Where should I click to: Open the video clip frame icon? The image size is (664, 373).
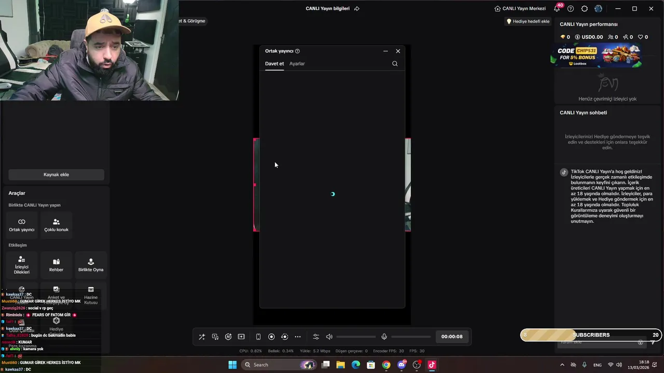tap(241, 337)
